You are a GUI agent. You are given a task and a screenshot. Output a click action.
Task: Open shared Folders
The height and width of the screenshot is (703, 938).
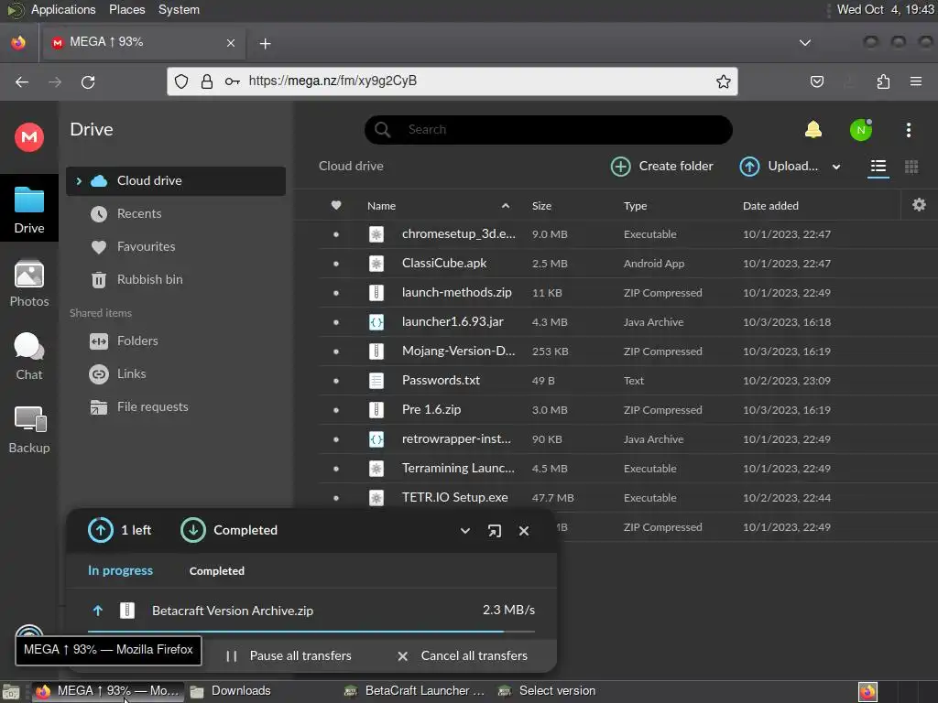click(x=137, y=341)
